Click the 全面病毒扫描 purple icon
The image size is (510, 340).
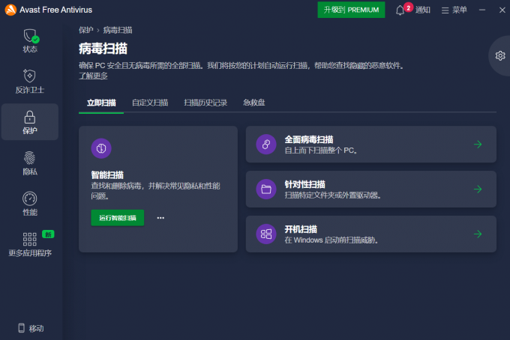click(266, 145)
